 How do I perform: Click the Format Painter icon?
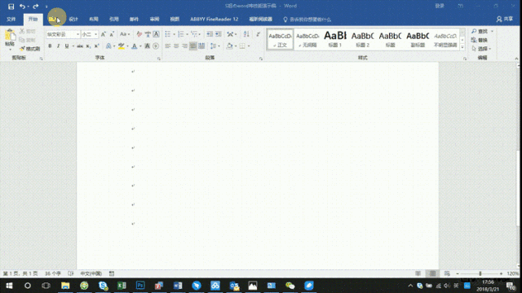tap(29, 49)
